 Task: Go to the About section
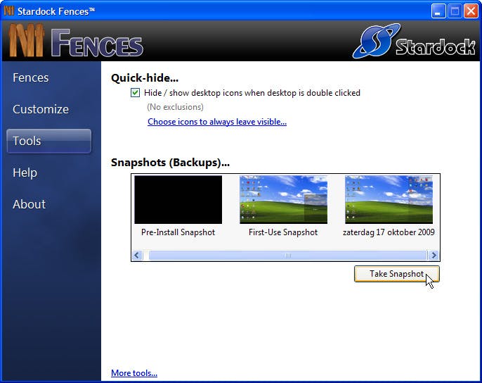[30, 204]
